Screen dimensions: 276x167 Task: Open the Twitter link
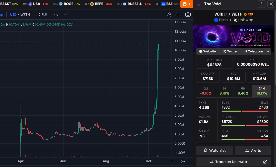[x=231, y=51]
